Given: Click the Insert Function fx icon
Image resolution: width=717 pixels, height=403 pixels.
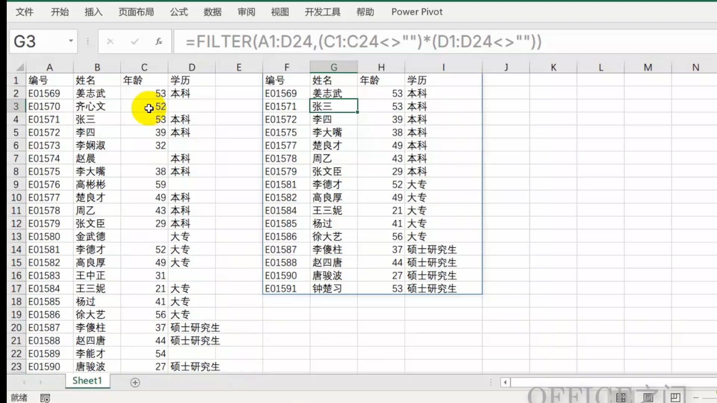Looking at the screenshot, I should [x=159, y=41].
